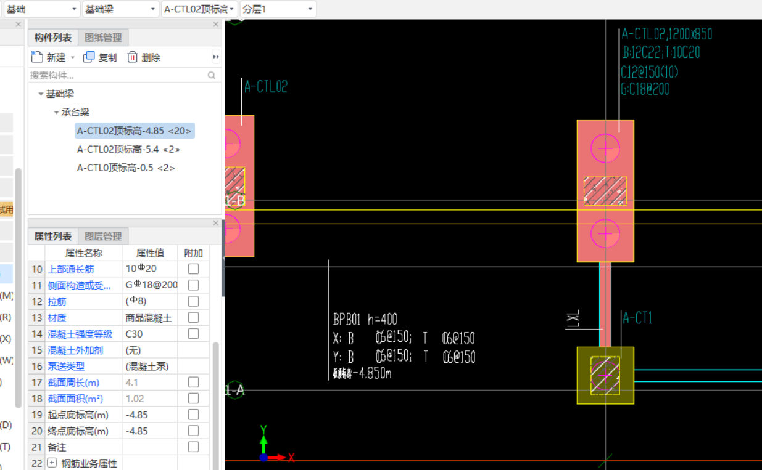Image resolution: width=762 pixels, height=470 pixels.
Task: Click the search magnifier icon in 搜索构件
Action: [212, 75]
